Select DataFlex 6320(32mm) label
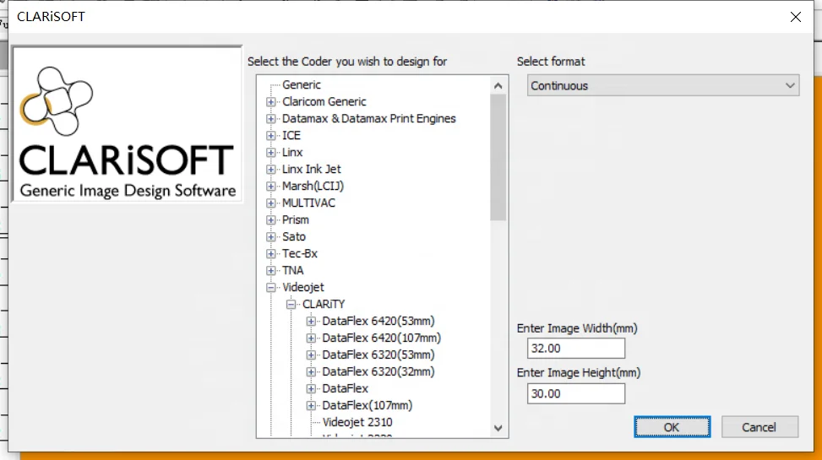Screen dimensions: 822x460 [378, 371]
